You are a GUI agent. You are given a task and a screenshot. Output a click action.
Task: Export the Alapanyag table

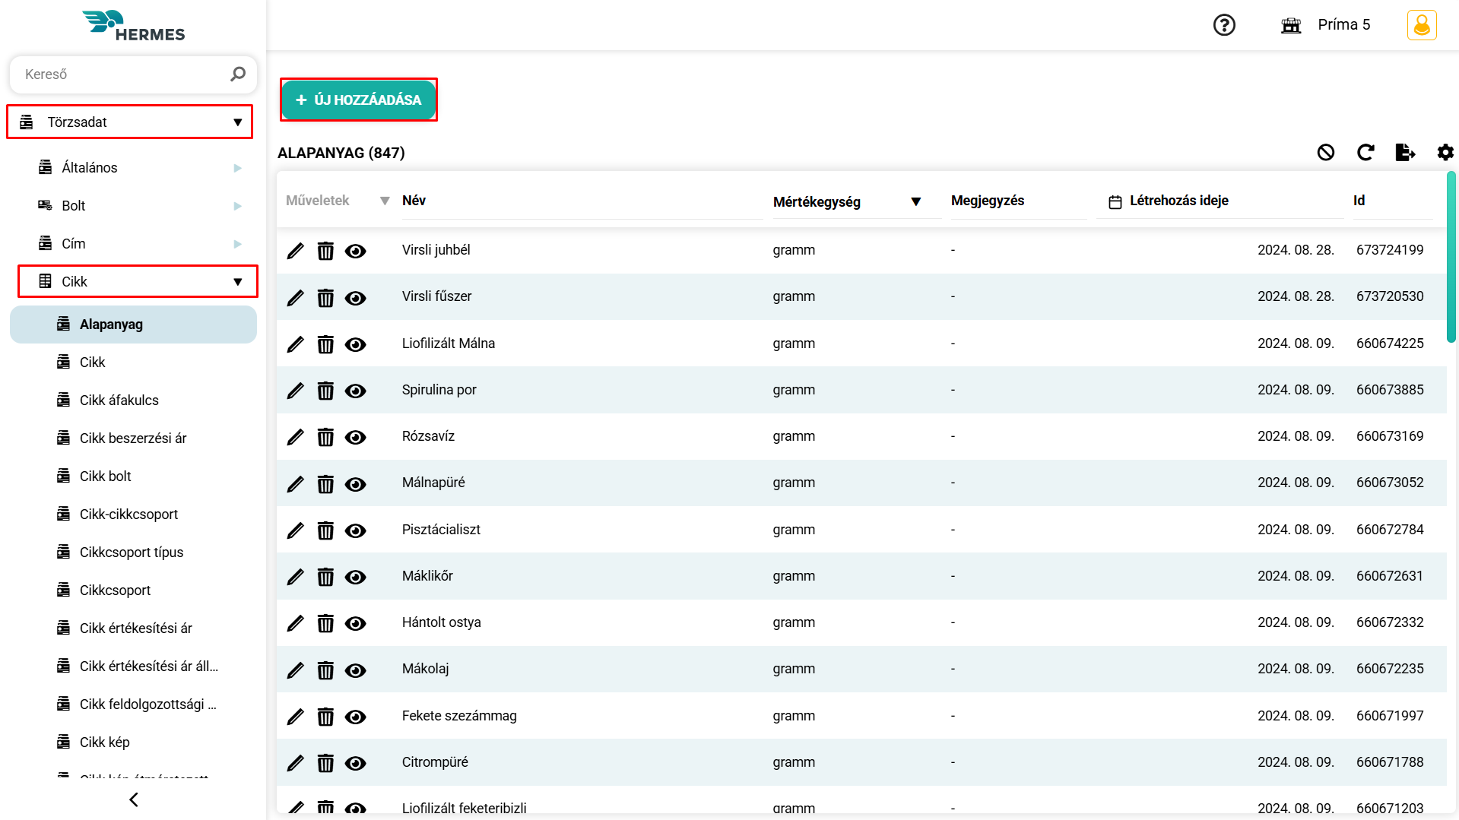point(1405,153)
